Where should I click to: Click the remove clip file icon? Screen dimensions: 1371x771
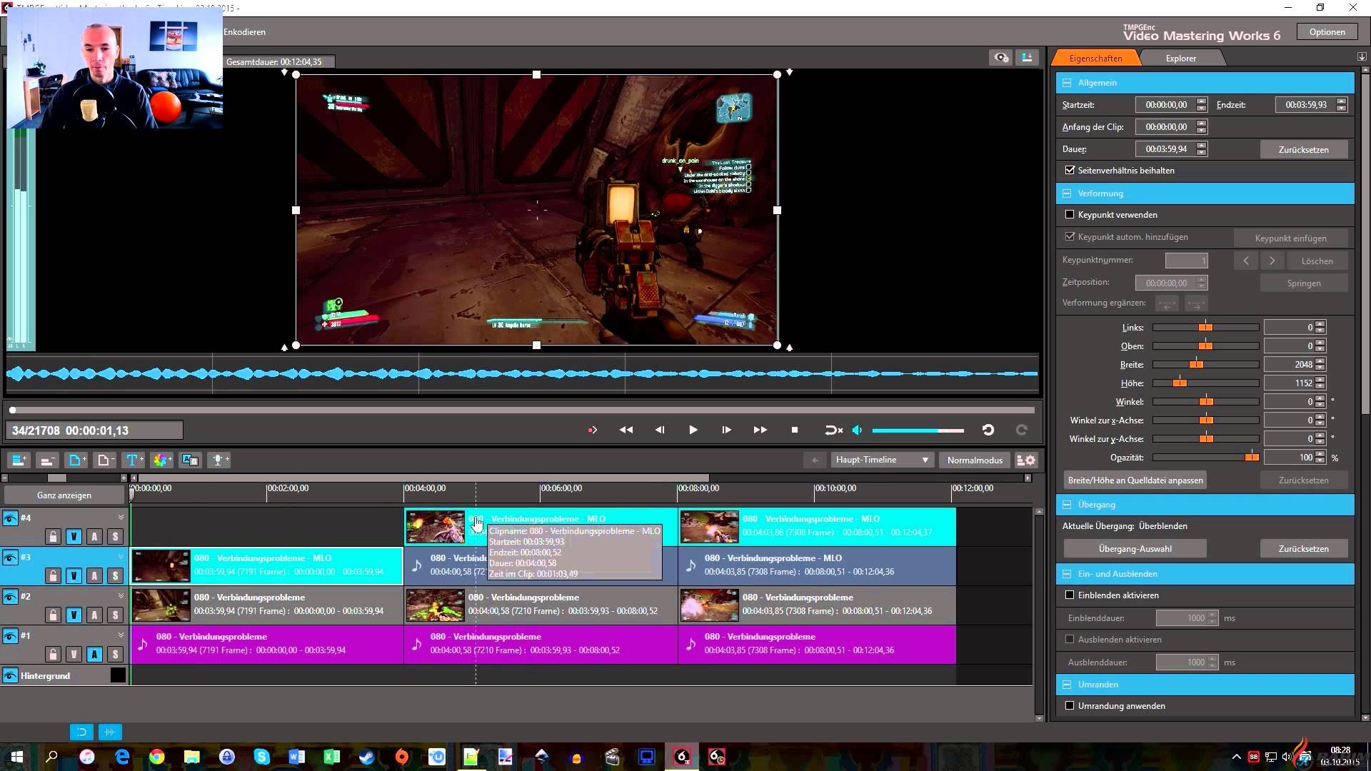104,460
